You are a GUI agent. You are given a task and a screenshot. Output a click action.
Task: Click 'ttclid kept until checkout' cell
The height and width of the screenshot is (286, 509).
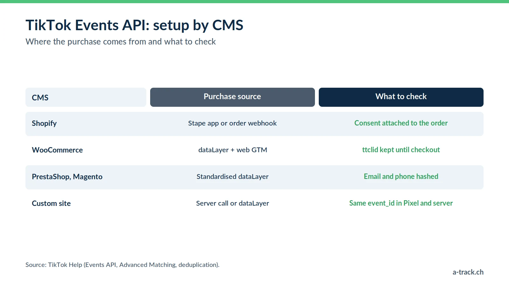(401, 150)
